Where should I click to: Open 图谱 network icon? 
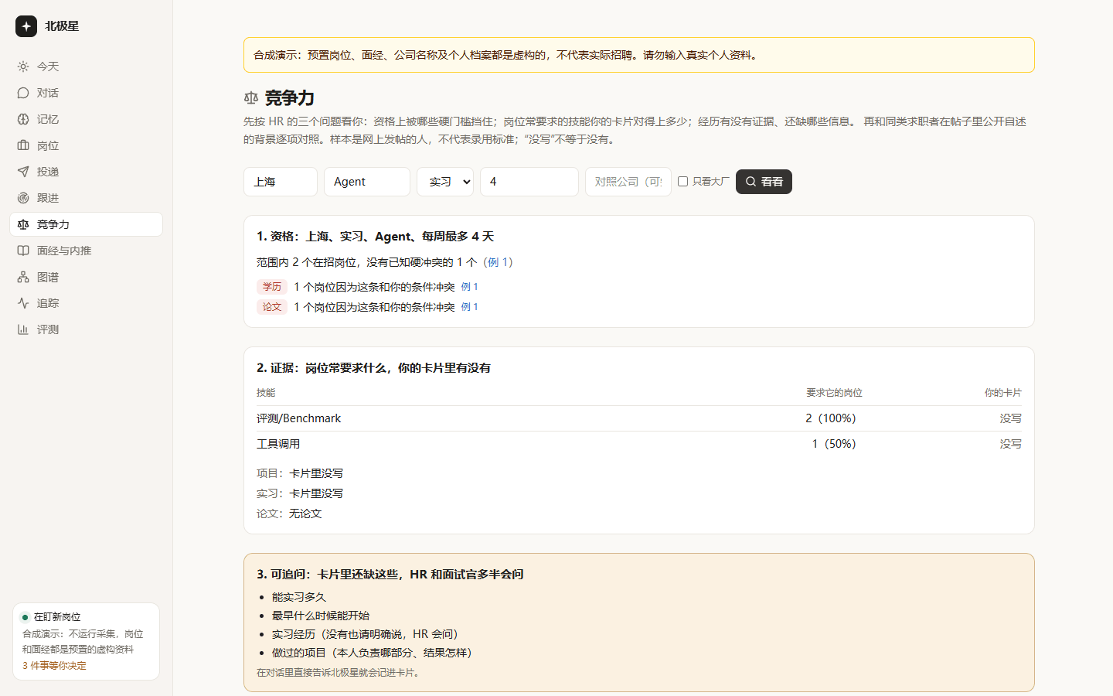click(23, 277)
